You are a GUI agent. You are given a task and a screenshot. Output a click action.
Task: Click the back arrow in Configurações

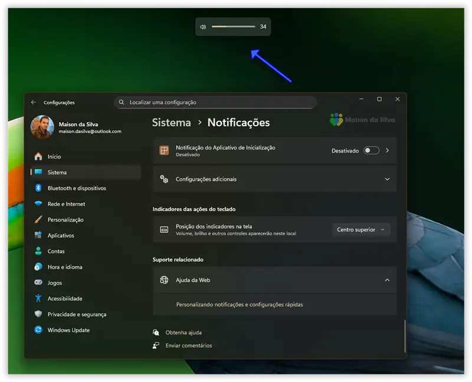click(x=34, y=102)
